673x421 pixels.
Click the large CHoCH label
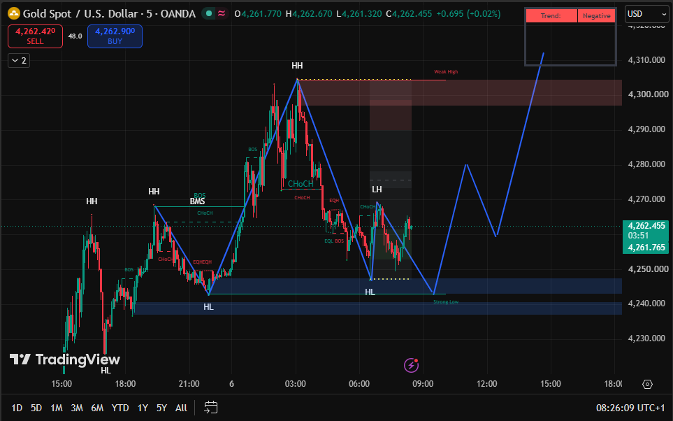301,184
